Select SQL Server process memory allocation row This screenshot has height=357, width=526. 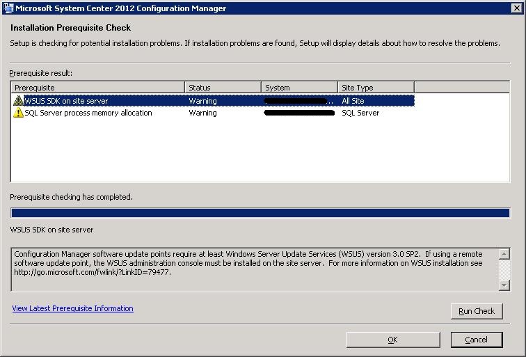pos(213,113)
